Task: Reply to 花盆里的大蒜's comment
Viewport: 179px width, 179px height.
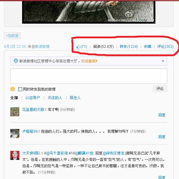Action: (x=162, y=115)
